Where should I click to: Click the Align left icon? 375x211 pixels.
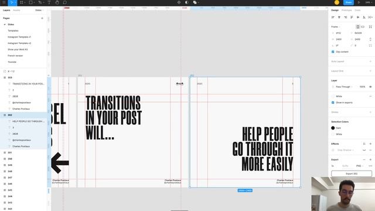click(333, 17)
